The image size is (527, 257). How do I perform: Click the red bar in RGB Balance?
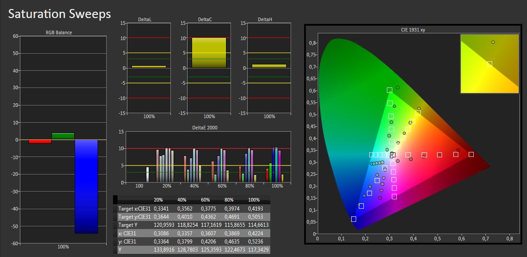pyautogui.click(x=40, y=142)
